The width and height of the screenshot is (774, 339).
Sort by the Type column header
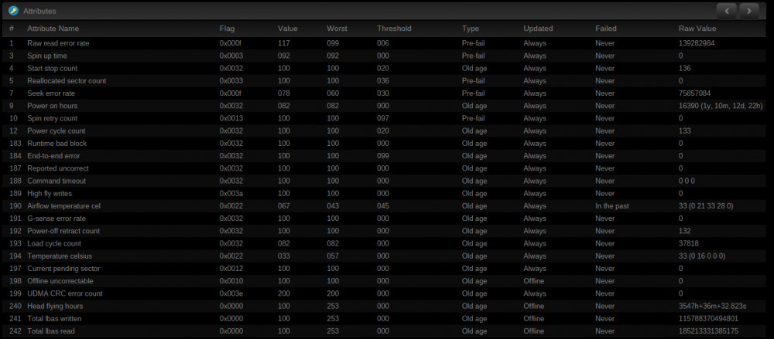click(471, 29)
